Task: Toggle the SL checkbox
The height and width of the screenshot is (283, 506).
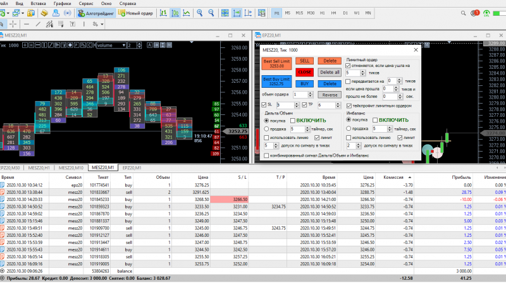Action: click(x=264, y=105)
